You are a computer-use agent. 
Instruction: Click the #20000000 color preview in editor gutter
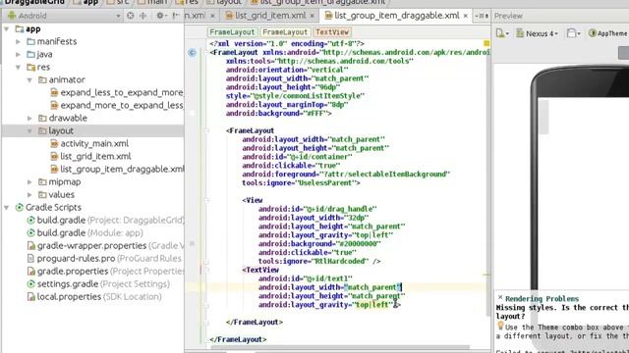click(193, 244)
